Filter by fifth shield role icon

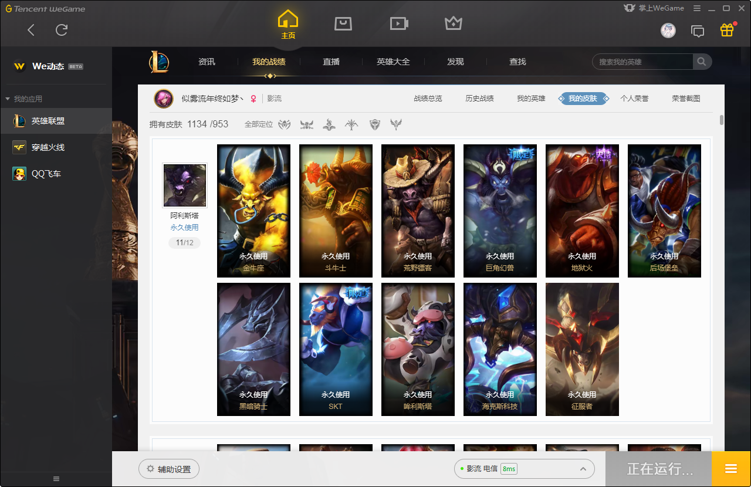(374, 124)
